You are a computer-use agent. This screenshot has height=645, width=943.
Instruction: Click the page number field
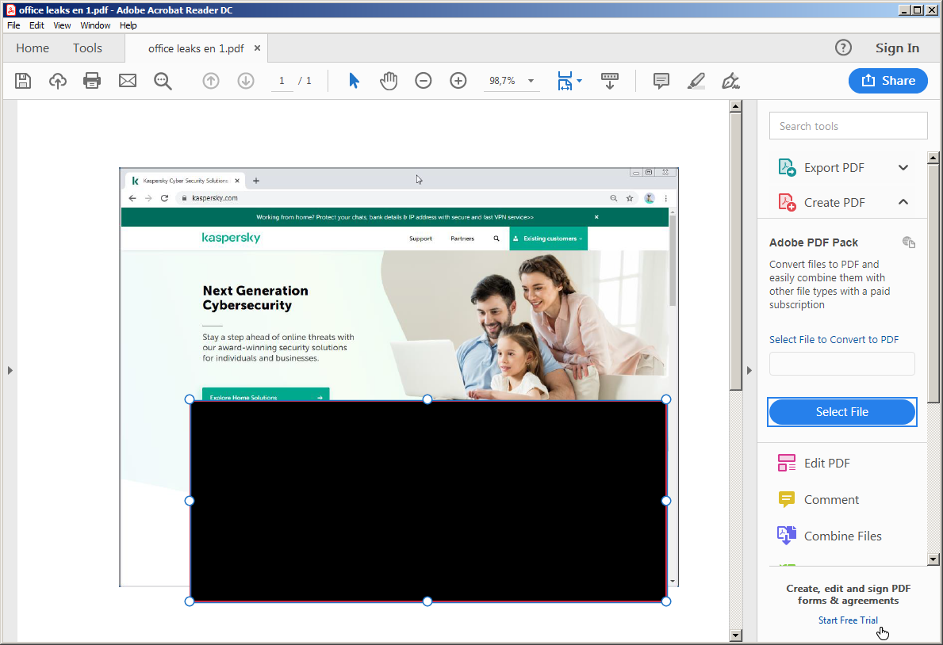[x=282, y=81]
